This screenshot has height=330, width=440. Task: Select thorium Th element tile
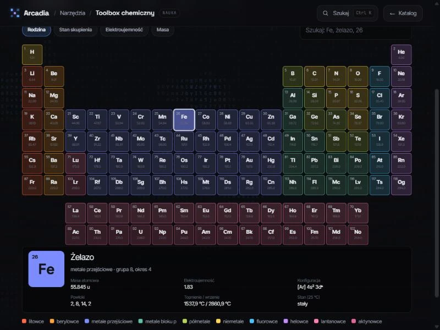[x=97, y=235]
